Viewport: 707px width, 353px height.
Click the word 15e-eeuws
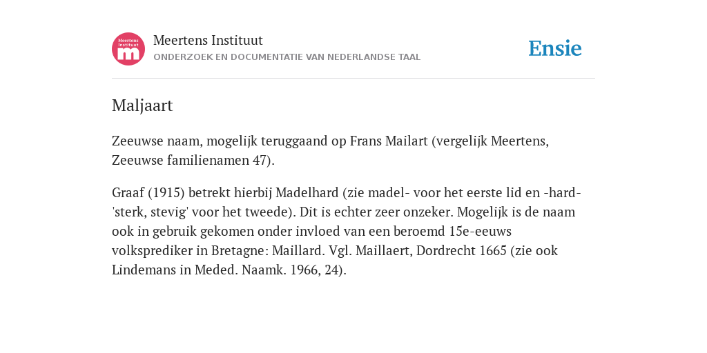(x=481, y=231)
